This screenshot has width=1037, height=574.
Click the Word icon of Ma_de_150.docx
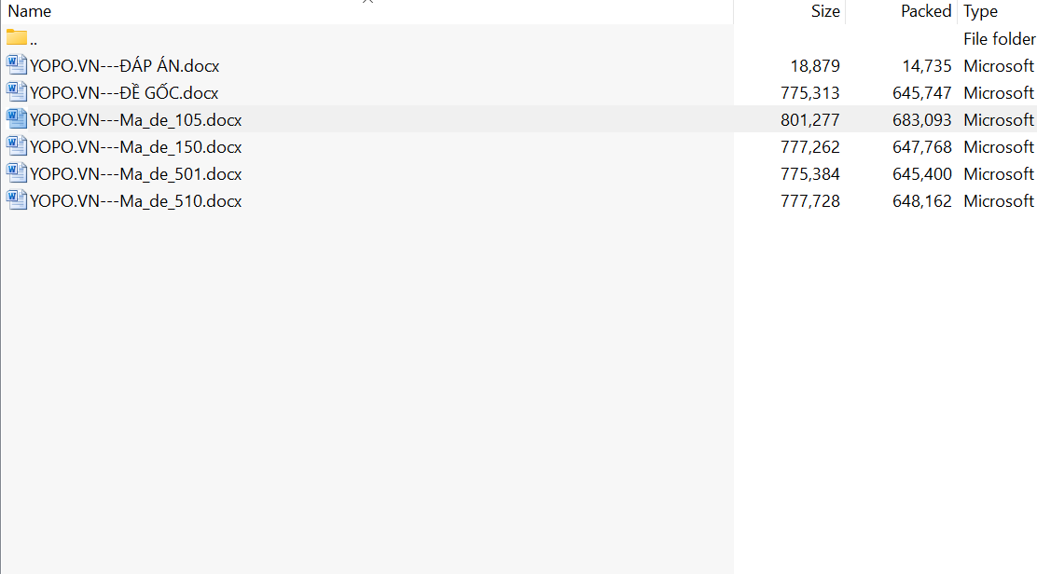[17, 146]
